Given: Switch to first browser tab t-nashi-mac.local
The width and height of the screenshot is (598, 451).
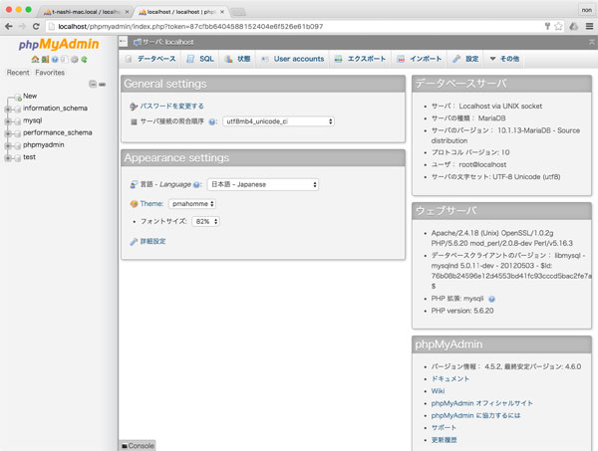Looking at the screenshot, I should coord(85,12).
